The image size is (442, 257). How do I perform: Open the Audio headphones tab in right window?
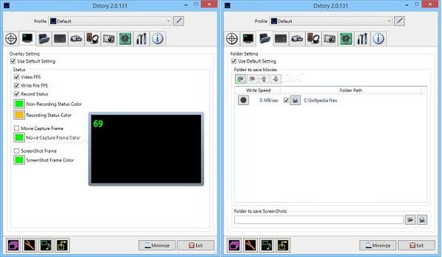(x=313, y=38)
